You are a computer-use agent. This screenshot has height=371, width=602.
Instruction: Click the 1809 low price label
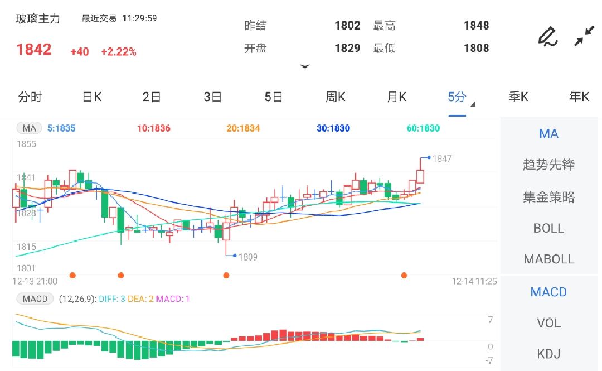247,257
